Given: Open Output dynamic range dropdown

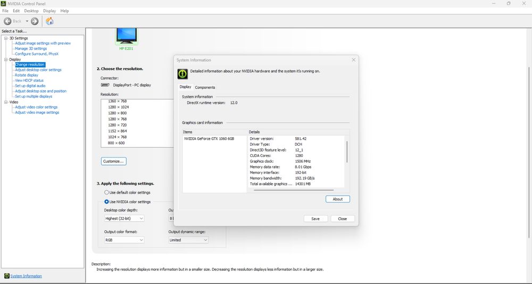Looking at the screenshot, I should [188, 240].
